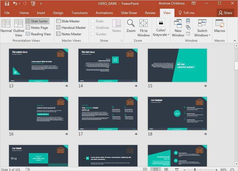Select slide 17 thumbnail
The image size is (238, 171).
(x=108, y=113)
